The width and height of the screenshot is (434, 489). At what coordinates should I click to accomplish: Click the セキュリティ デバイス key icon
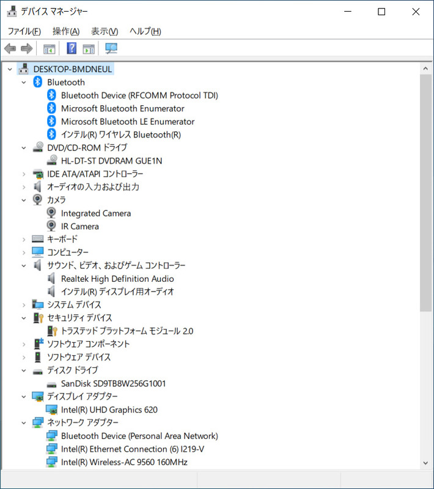click(x=38, y=317)
